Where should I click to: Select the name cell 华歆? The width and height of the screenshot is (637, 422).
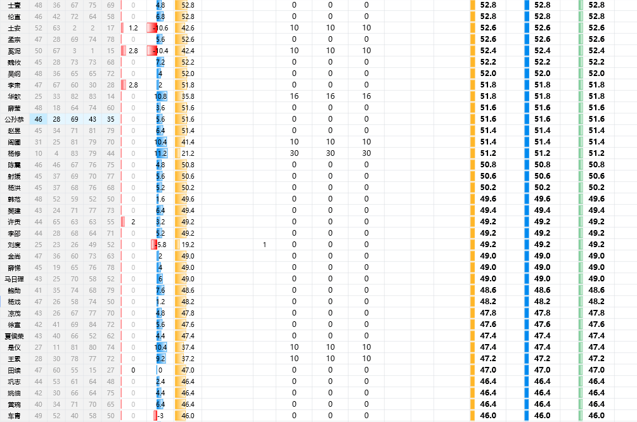tap(14, 97)
